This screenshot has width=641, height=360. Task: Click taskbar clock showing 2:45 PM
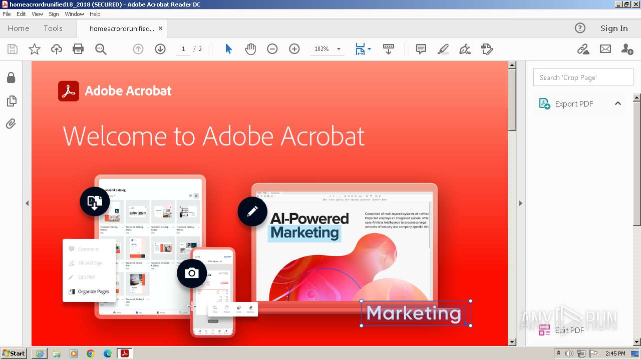coord(615,353)
